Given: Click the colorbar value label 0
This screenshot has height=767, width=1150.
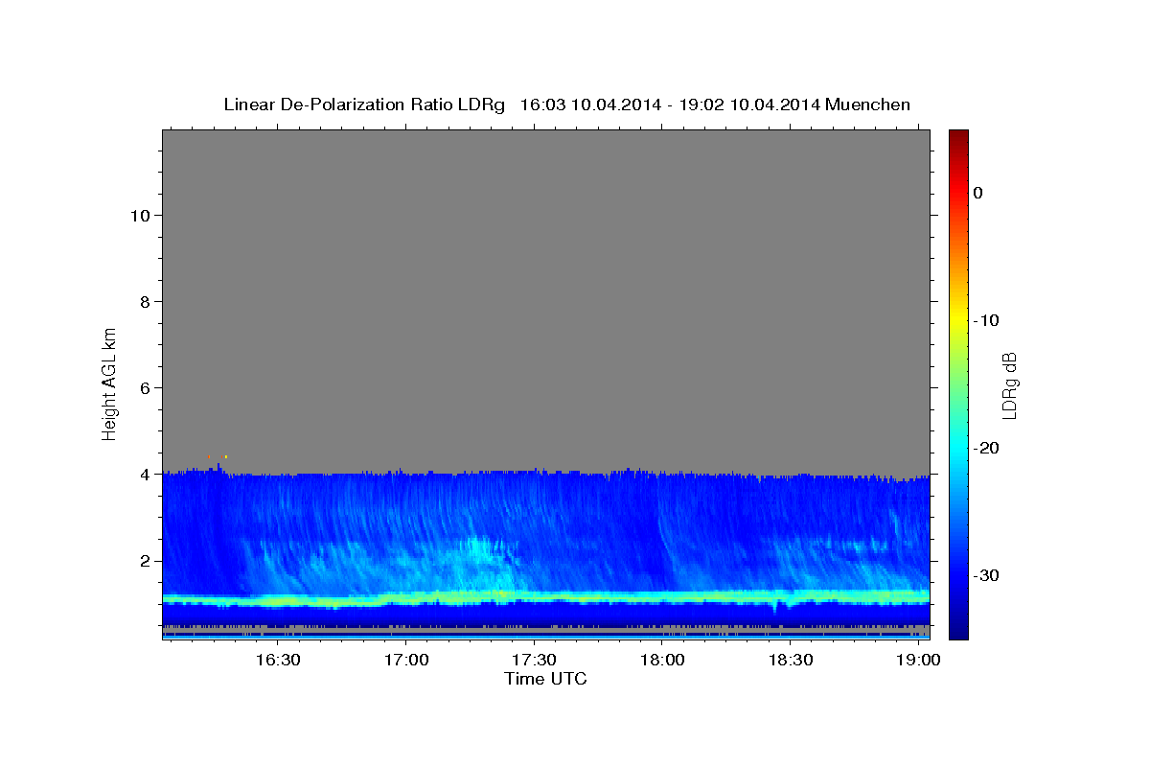Looking at the screenshot, I should coord(978,193).
